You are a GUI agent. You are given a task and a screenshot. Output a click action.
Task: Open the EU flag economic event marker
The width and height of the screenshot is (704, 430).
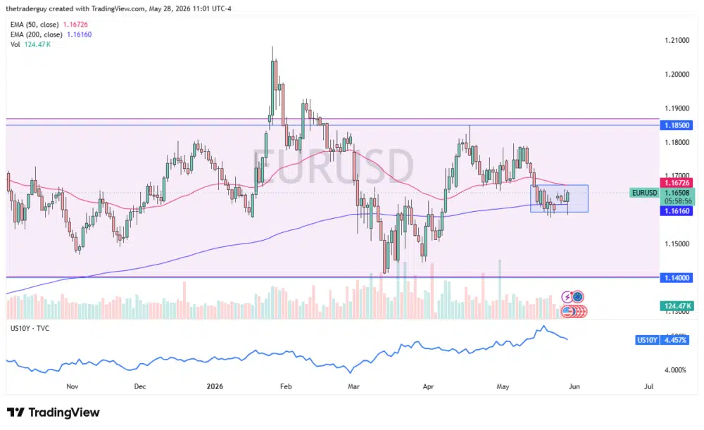point(577,297)
